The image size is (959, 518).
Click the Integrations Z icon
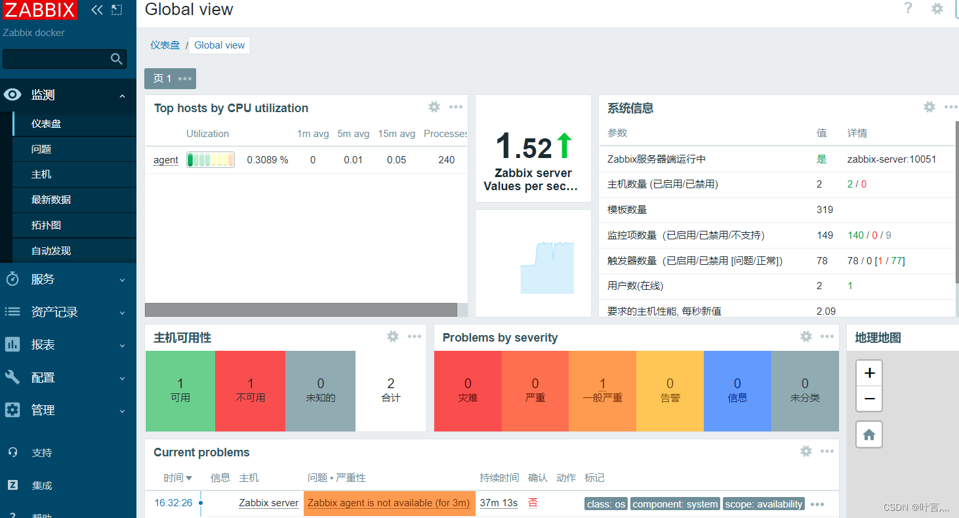[x=12, y=485]
